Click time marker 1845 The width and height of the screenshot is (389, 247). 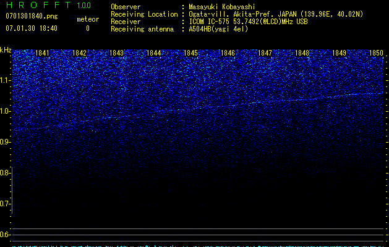pyautogui.click(x=190, y=53)
